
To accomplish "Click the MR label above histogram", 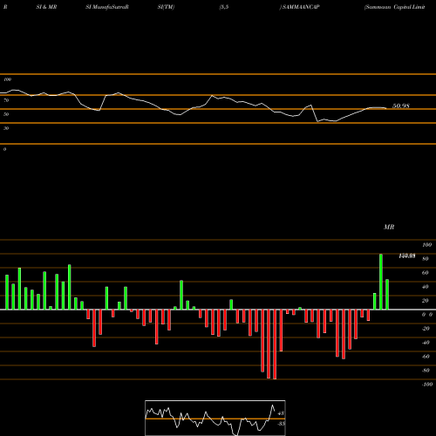I will (x=389, y=227).
